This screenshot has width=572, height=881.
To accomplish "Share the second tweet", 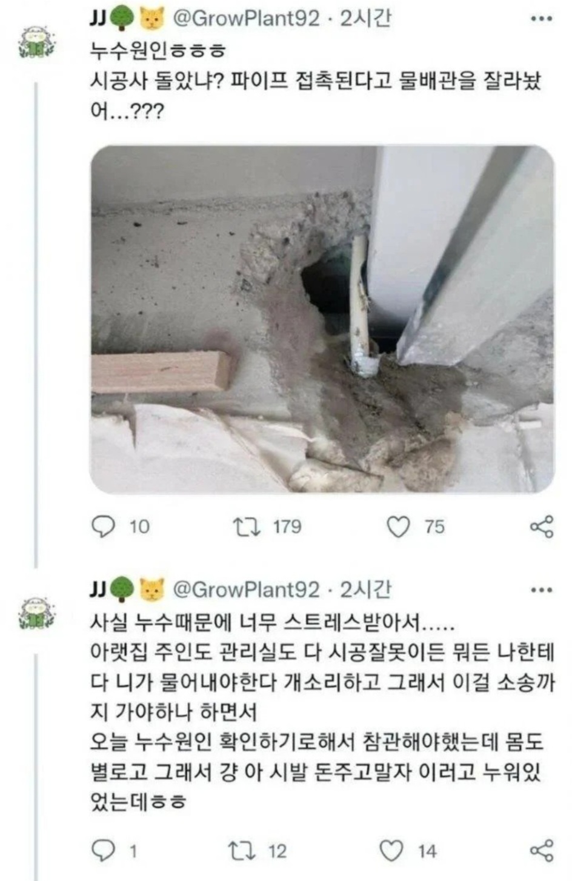I will click(542, 851).
